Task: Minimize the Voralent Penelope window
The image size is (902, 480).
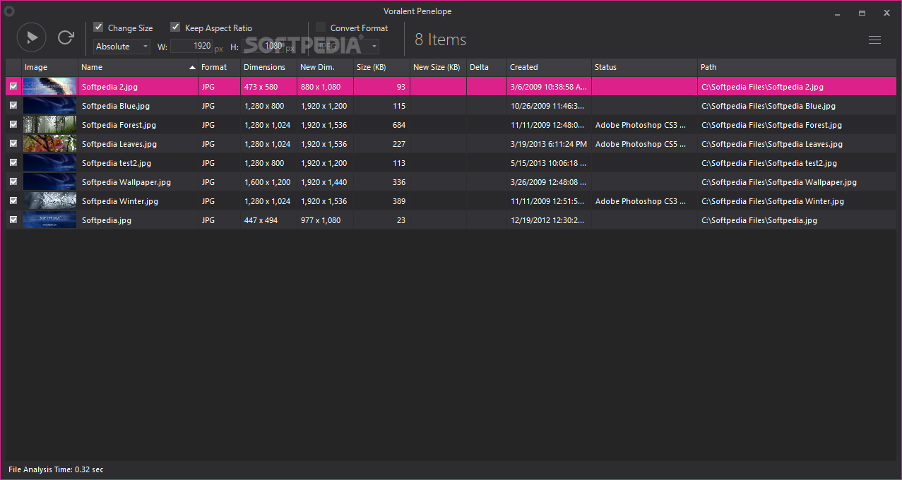Action: tap(837, 13)
